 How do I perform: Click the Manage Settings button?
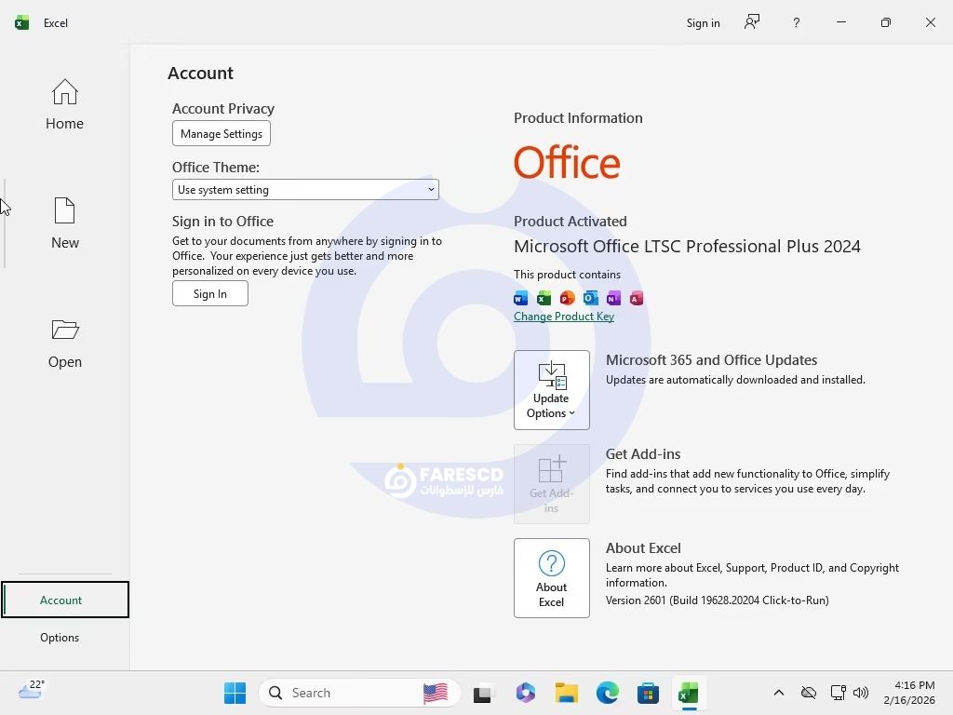coord(221,134)
